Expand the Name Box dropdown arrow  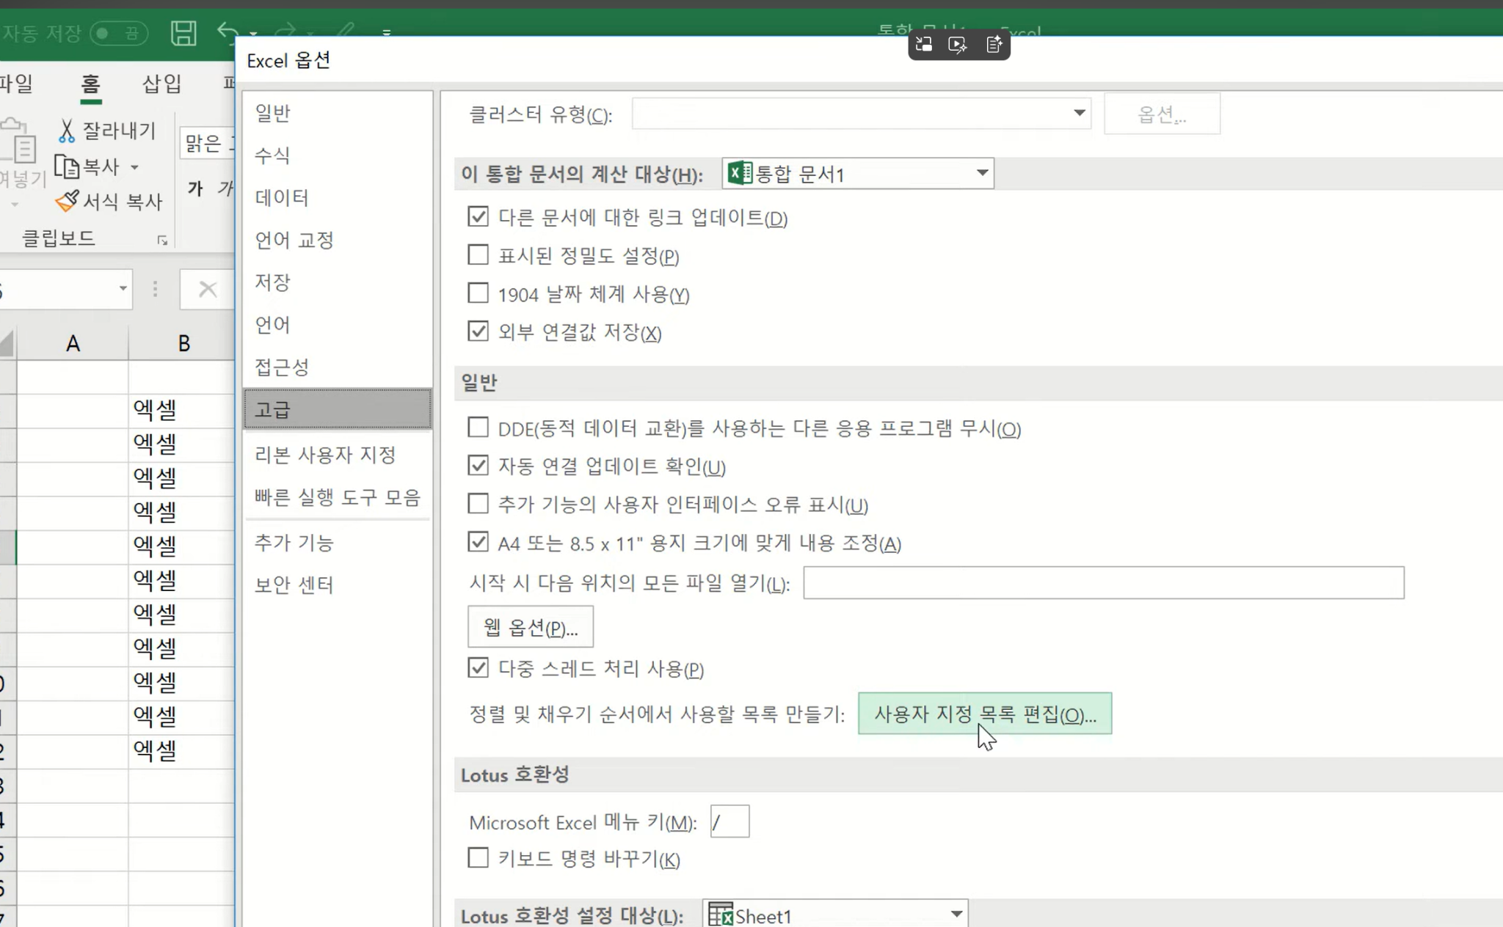[x=123, y=289]
